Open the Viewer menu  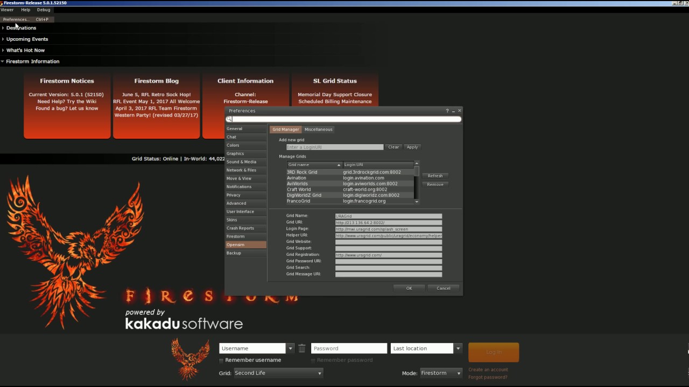coord(7,10)
